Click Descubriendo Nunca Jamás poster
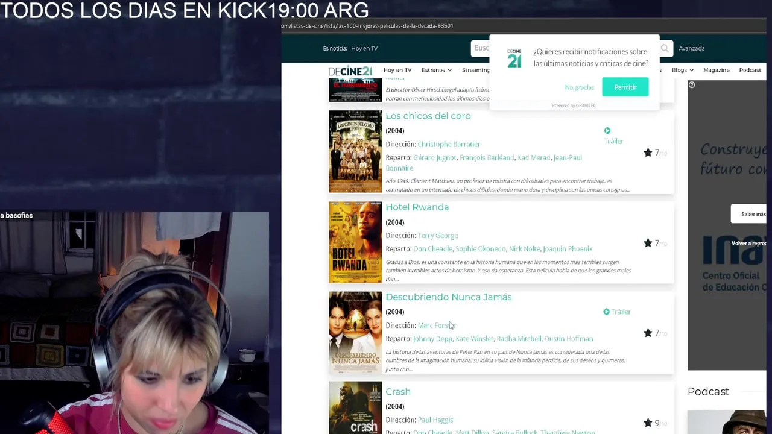772x434 pixels. coord(355,332)
